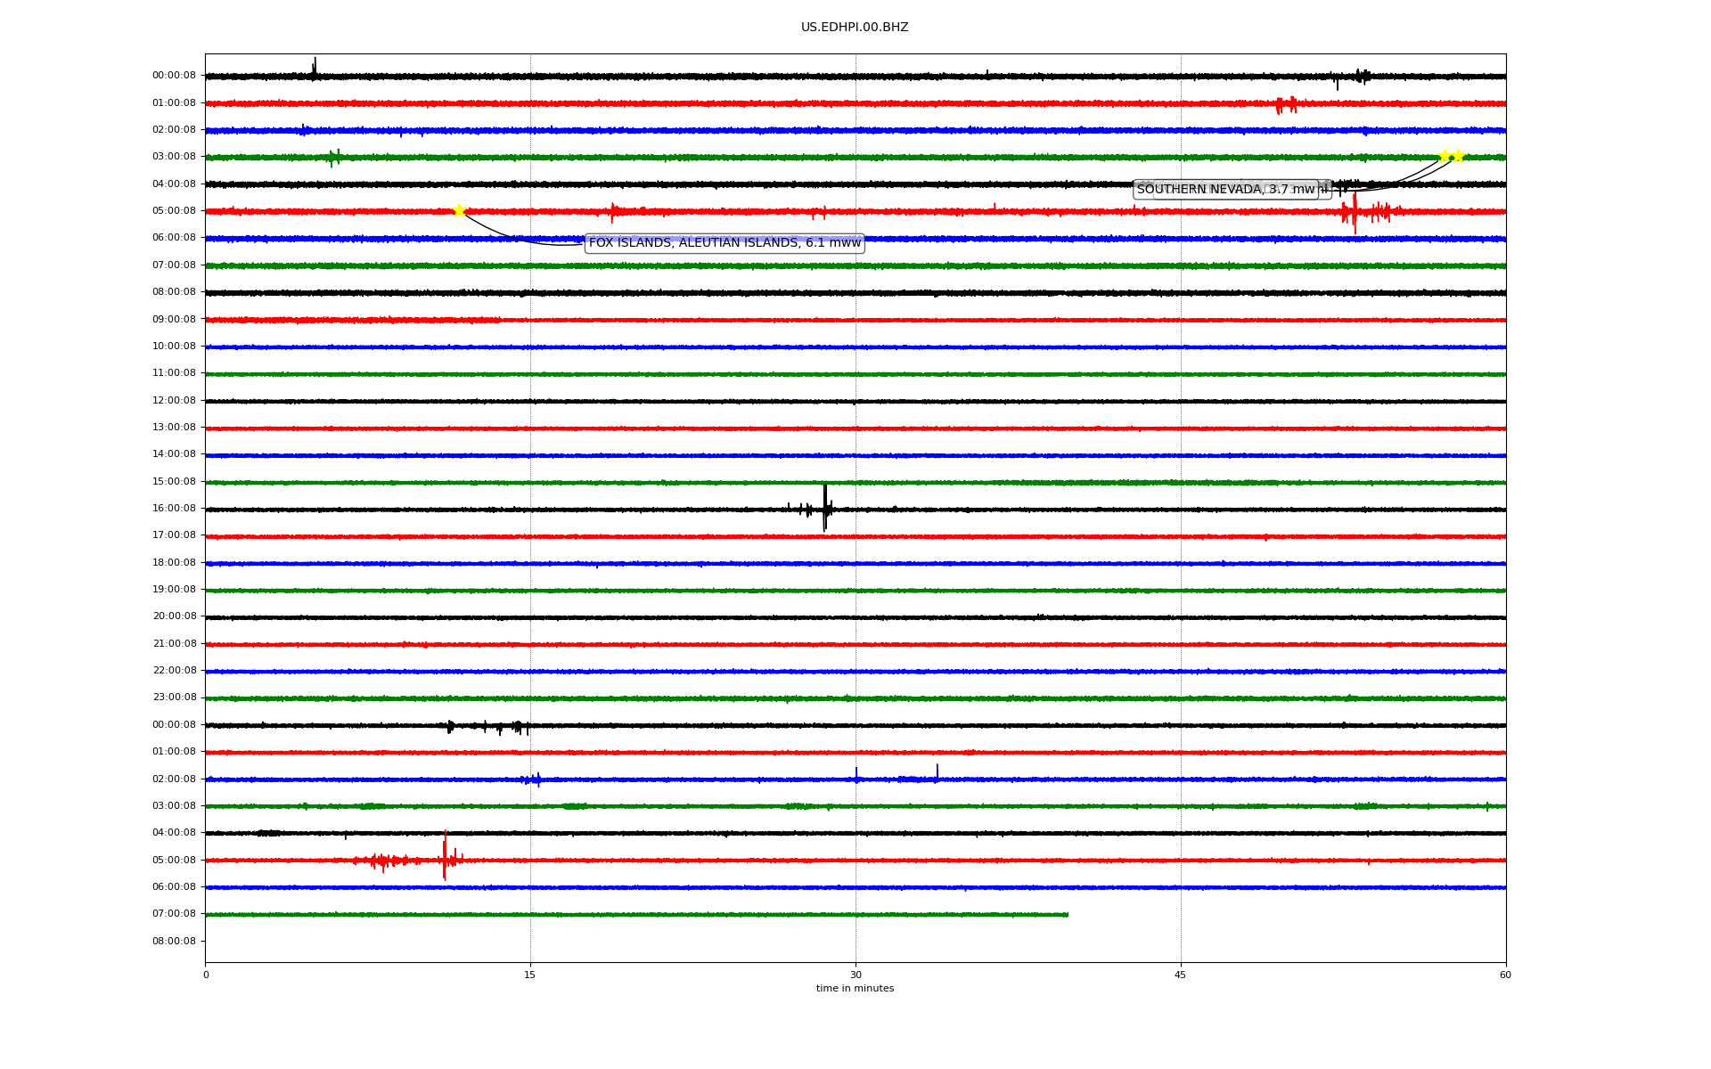
Task: Click the x-axis tick label 60
Action: pos(1505,975)
